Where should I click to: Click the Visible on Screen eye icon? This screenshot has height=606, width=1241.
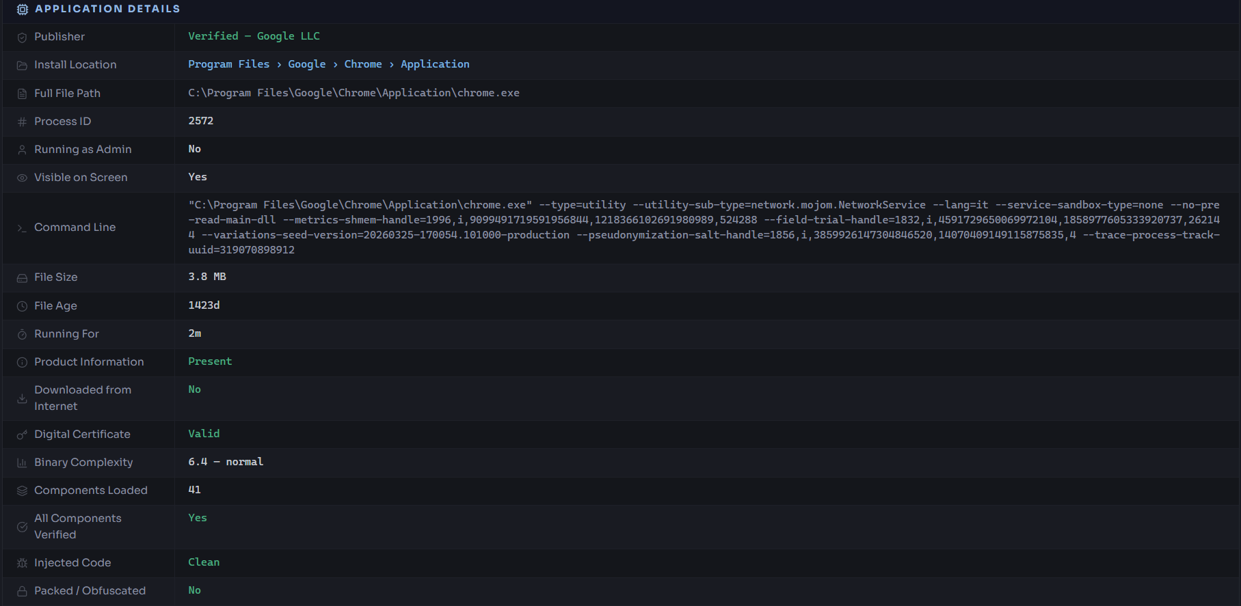[x=22, y=178]
